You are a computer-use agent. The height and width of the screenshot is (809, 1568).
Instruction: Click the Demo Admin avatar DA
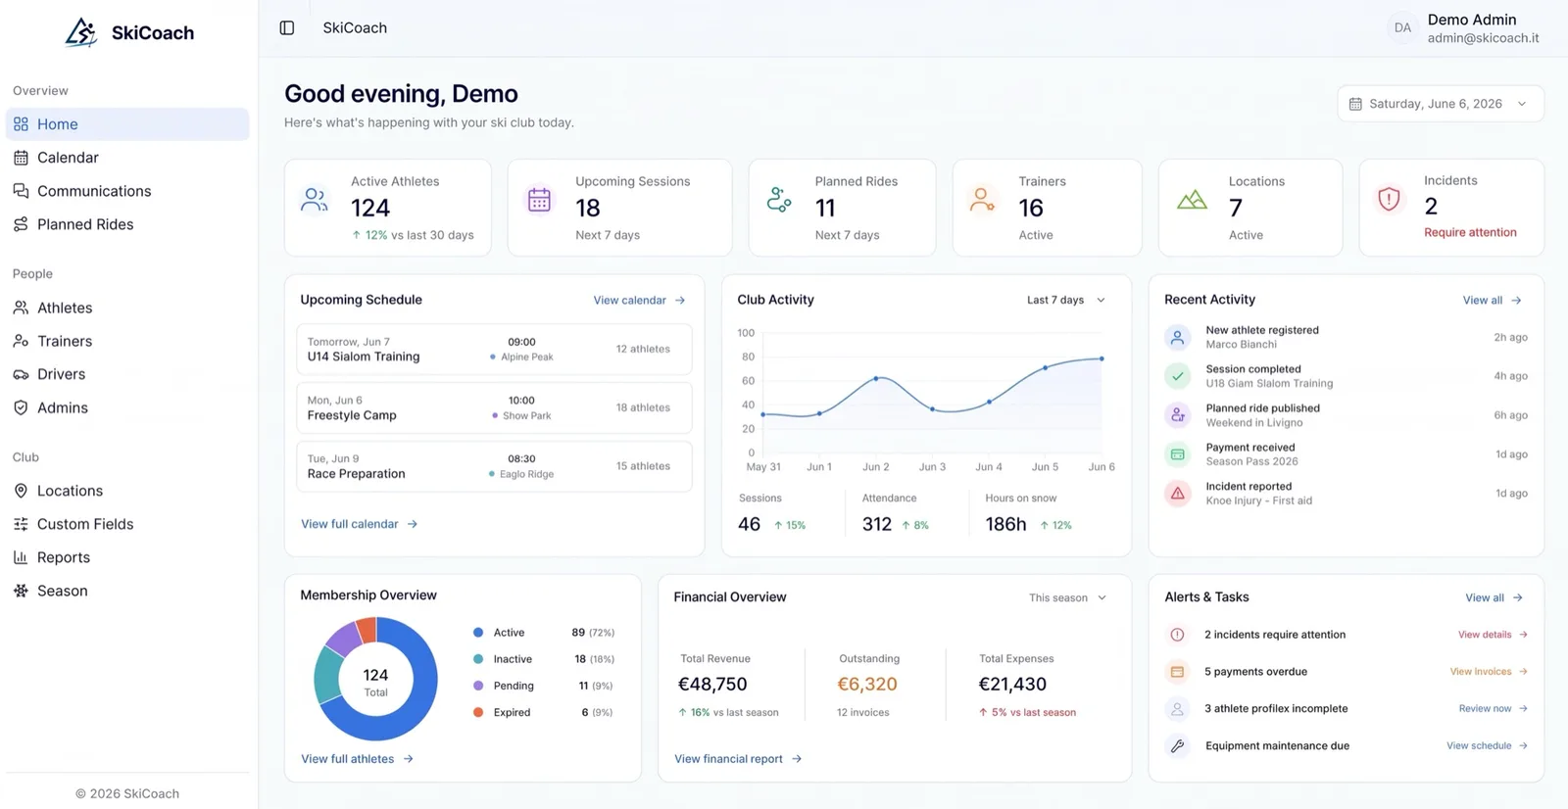point(1402,28)
